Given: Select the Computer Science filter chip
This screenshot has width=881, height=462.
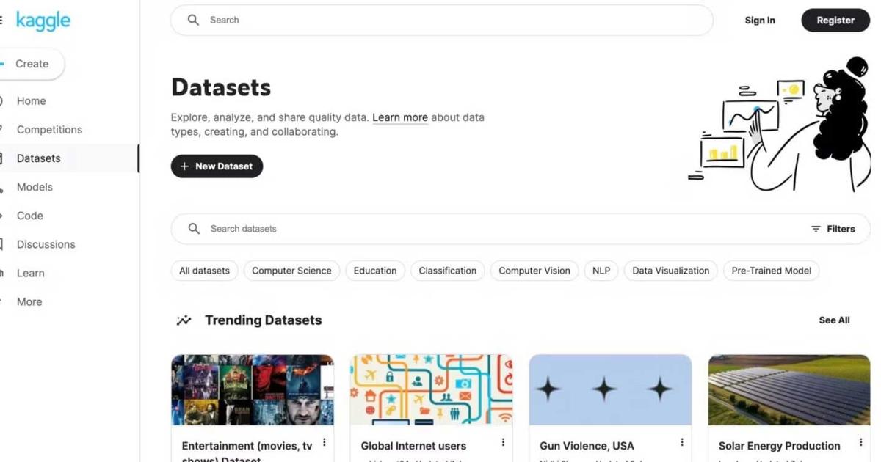Looking at the screenshot, I should pos(291,271).
